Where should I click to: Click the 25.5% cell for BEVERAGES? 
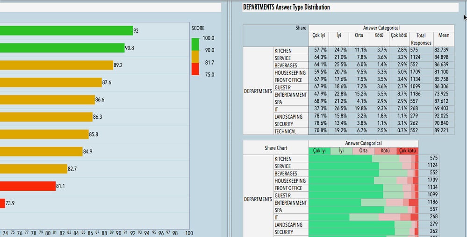tap(339, 65)
